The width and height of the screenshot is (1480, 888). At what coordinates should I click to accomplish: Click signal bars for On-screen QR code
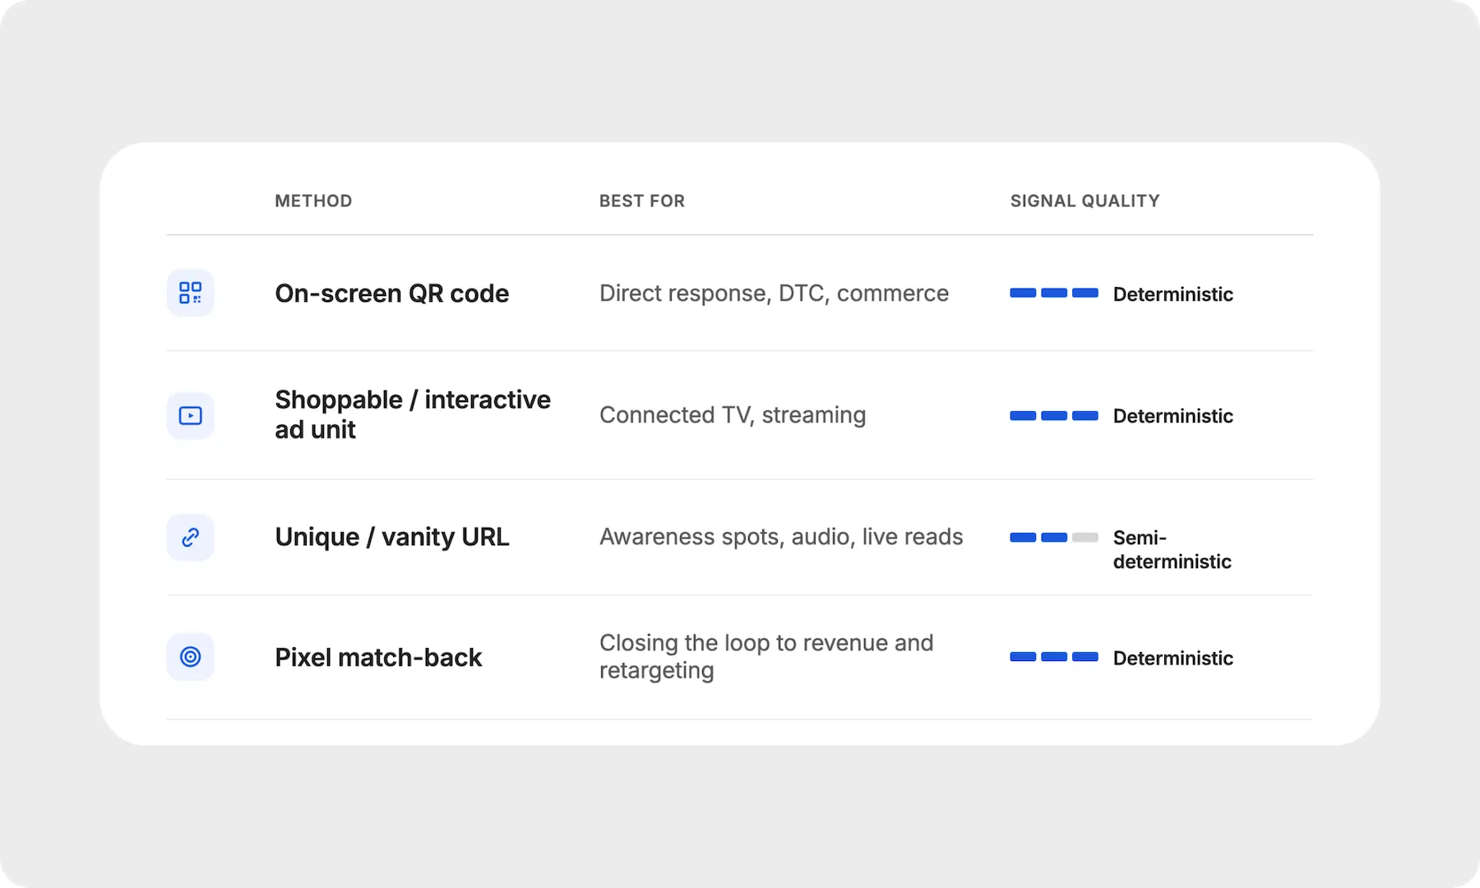point(1054,293)
